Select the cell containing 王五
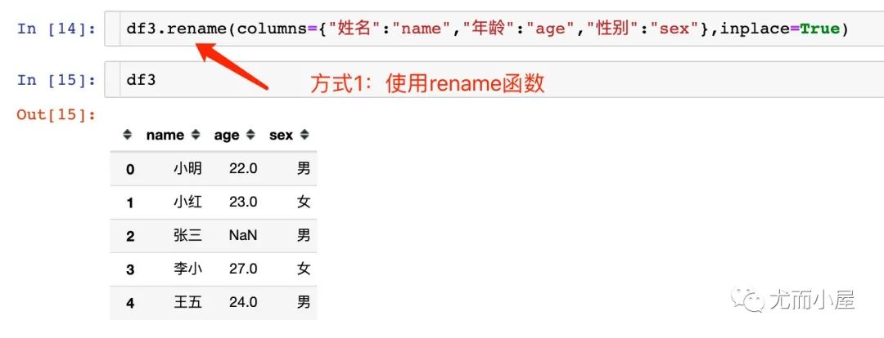This screenshot has height=338, width=884. click(187, 302)
